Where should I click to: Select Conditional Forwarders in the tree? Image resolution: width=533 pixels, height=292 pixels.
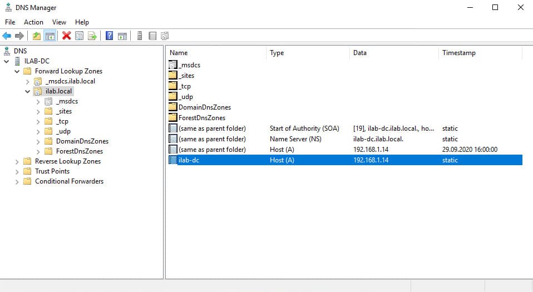click(x=69, y=181)
